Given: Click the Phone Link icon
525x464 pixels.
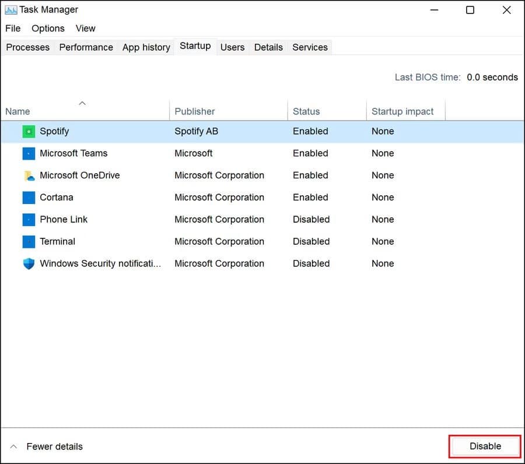Looking at the screenshot, I should coord(28,220).
